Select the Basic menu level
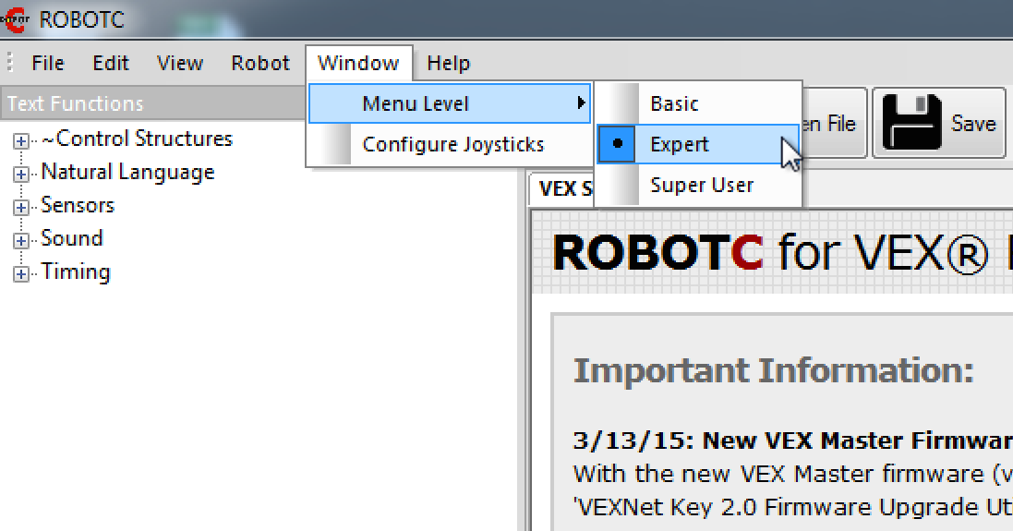The image size is (1013, 531). click(x=698, y=103)
